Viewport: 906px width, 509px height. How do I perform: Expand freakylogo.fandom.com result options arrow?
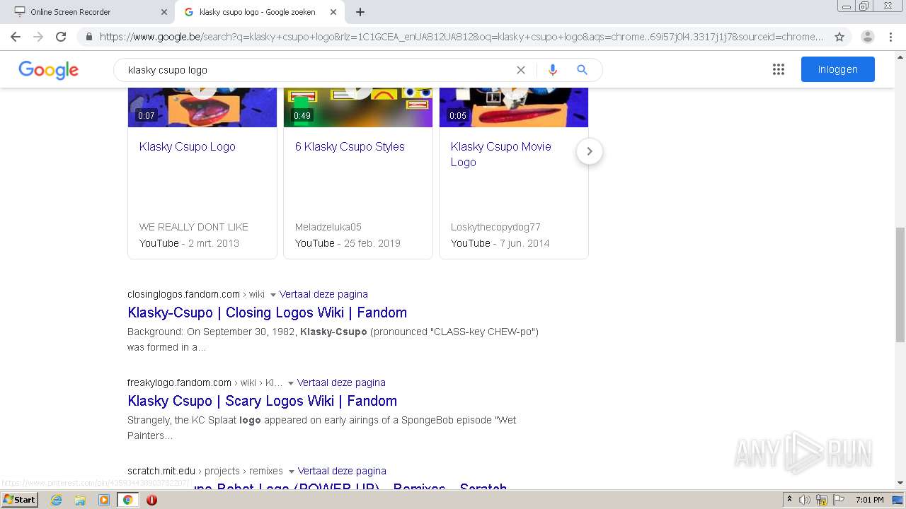pyautogui.click(x=291, y=383)
